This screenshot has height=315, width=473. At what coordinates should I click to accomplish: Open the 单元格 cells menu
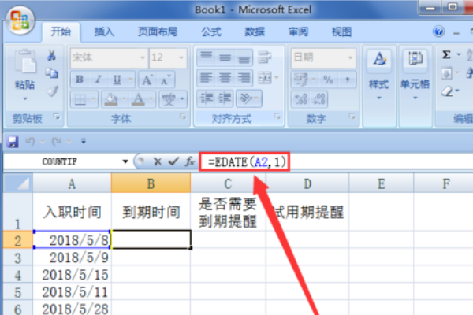pos(415,76)
